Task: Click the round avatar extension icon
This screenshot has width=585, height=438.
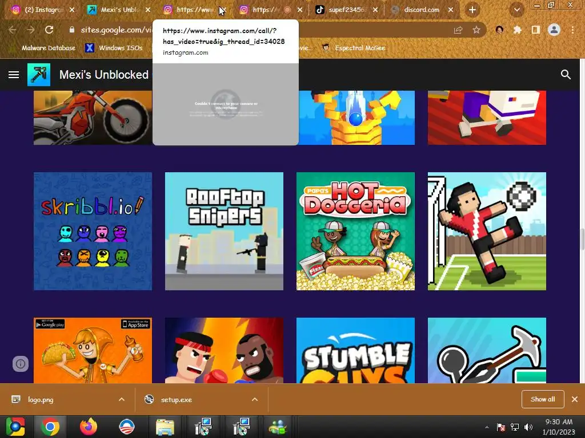Action: (499, 30)
